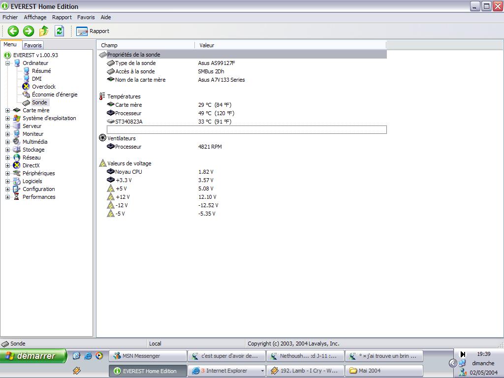Expand the Périphériques tree node
Screen dimensions: 504x378
coord(7,174)
